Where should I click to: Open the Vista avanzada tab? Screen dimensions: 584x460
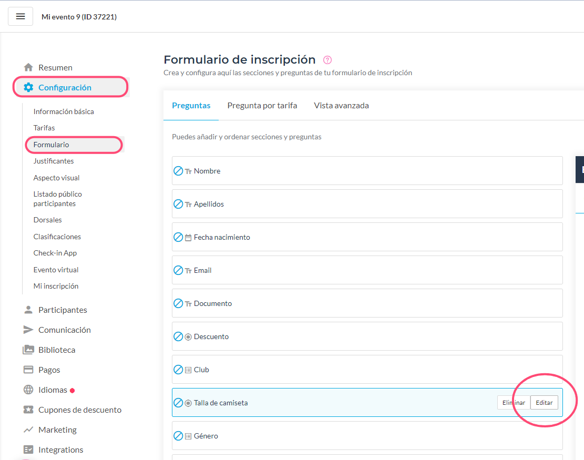pyautogui.click(x=341, y=105)
